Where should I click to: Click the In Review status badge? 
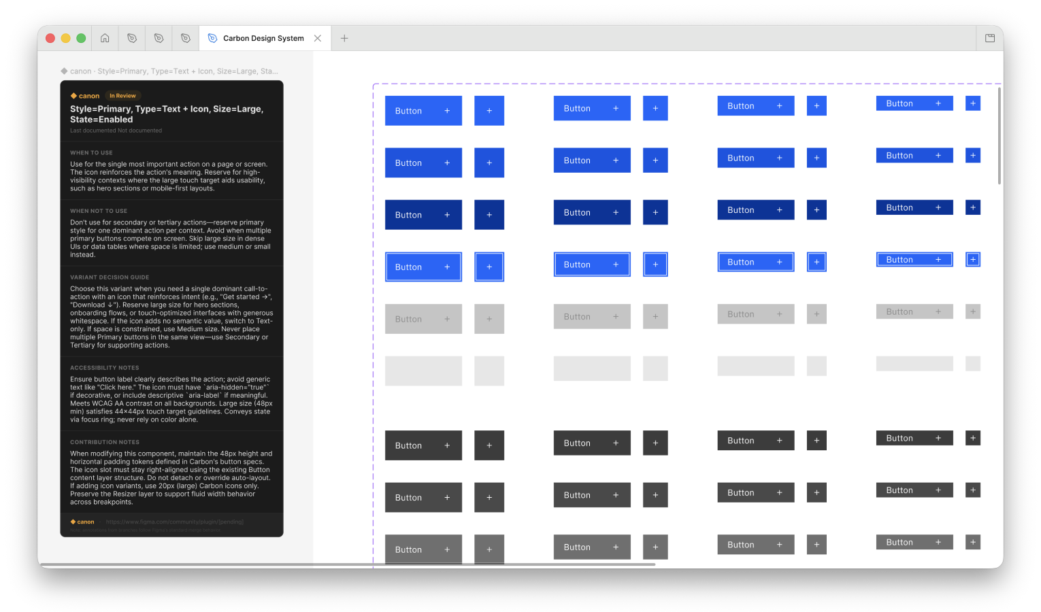tap(122, 95)
